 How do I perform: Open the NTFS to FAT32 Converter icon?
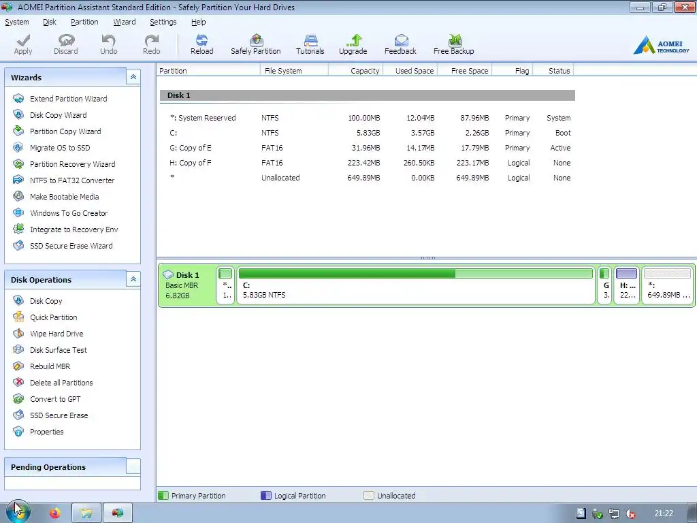coord(18,180)
